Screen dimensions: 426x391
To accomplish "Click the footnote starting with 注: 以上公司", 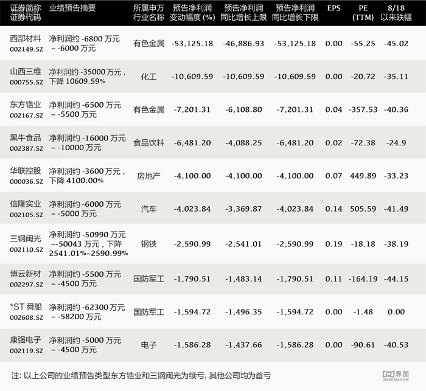I will tap(141, 376).
